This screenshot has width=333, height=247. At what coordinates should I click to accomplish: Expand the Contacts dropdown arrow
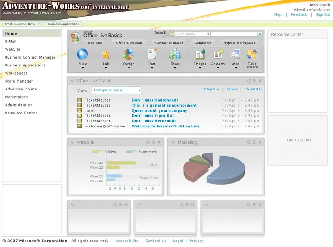tap(218, 68)
